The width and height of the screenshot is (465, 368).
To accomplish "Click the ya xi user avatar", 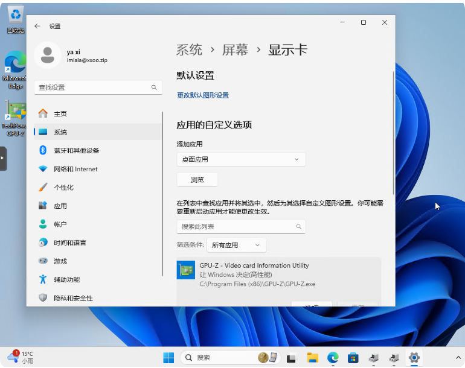I will pos(48,56).
